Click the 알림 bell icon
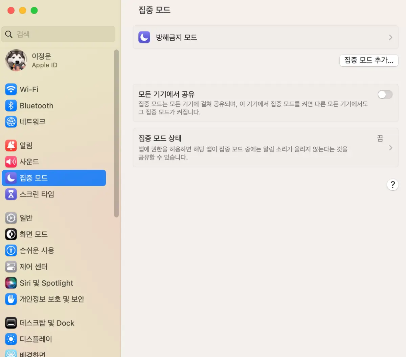Viewport: 406px width, 357px height. pos(10,145)
